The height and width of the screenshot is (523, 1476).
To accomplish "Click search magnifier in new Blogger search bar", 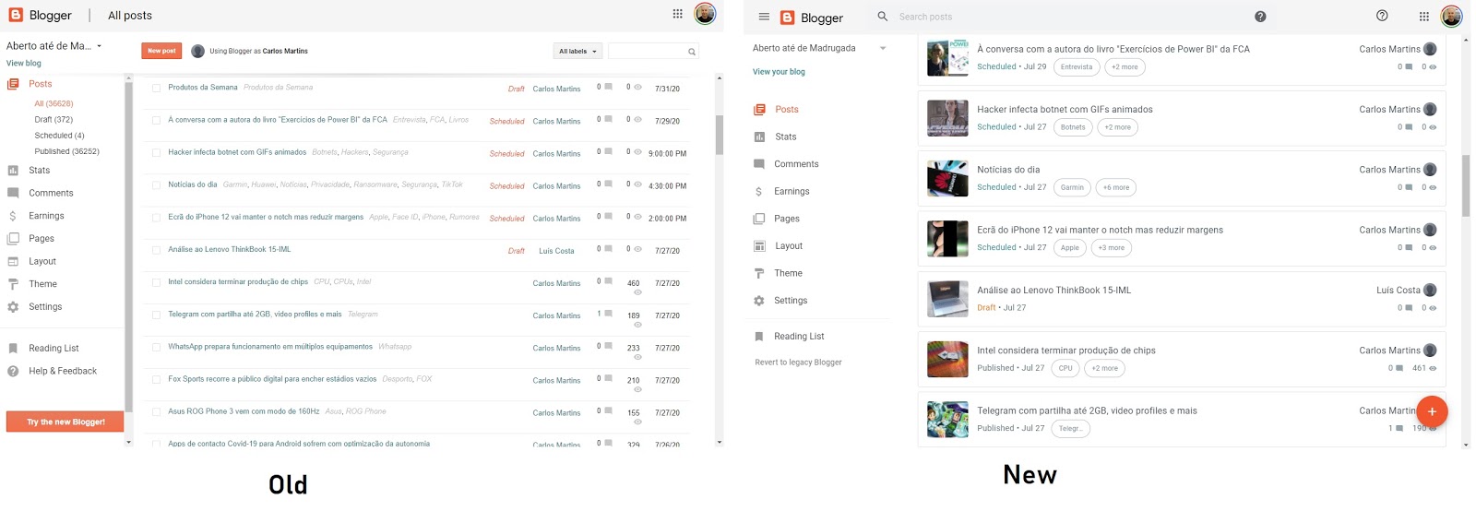I will 883,17.
